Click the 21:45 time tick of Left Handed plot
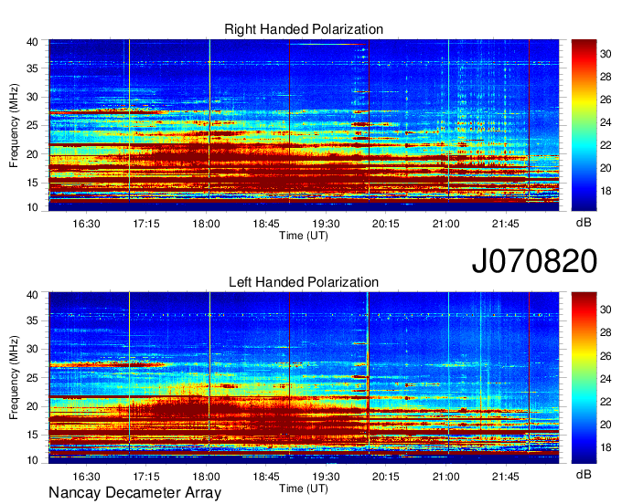Image resolution: width=622 pixels, height=504 pixels. click(x=505, y=477)
